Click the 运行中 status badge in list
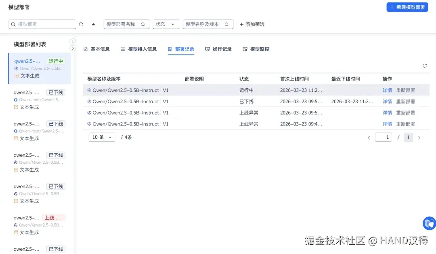 coord(56,61)
